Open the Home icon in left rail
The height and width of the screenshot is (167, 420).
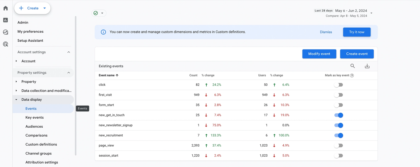tap(6, 8)
